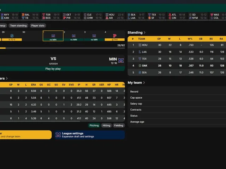Click SD logo in scores ticker
The width and height of the screenshot is (226, 169).
point(190,15)
